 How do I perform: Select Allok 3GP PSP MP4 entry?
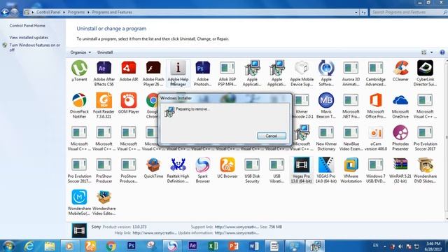point(227,73)
